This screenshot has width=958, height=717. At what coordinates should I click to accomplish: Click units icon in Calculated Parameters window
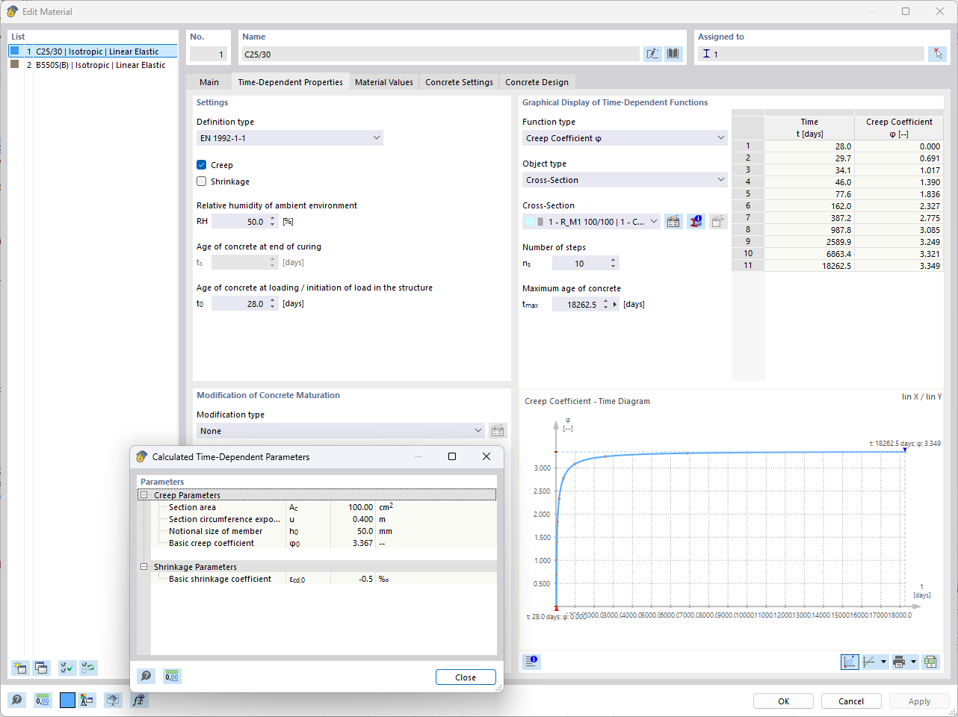click(172, 676)
